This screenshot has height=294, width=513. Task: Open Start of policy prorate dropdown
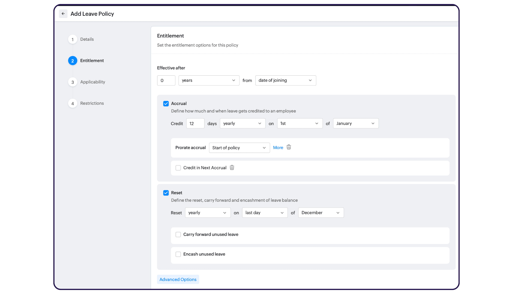tap(239, 148)
